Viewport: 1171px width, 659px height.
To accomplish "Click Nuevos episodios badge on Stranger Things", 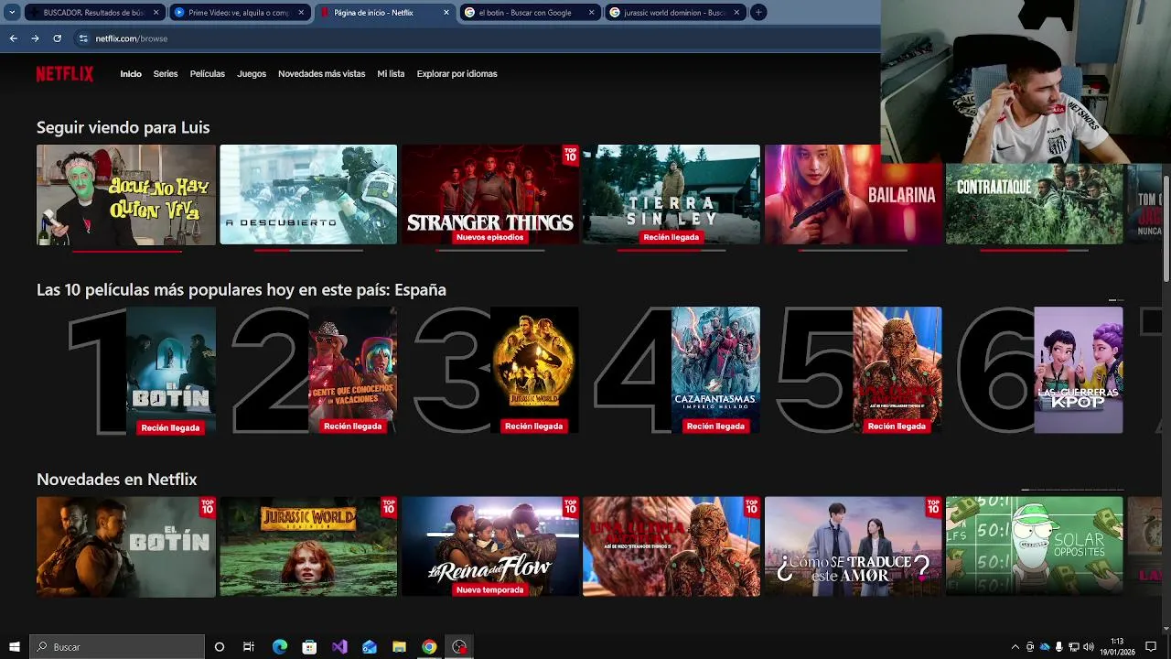I will point(489,237).
